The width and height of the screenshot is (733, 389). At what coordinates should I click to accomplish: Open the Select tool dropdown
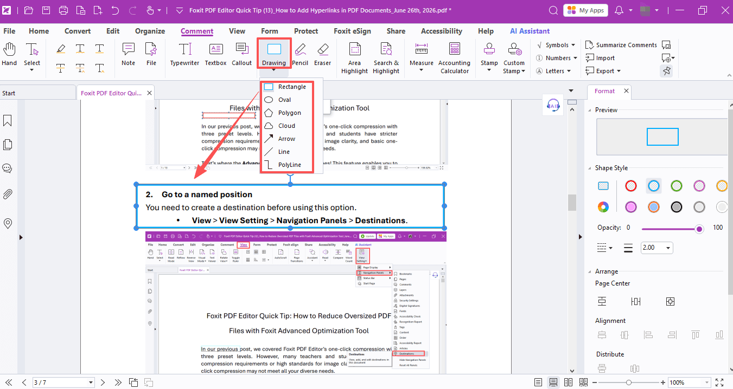[x=32, y=70]
